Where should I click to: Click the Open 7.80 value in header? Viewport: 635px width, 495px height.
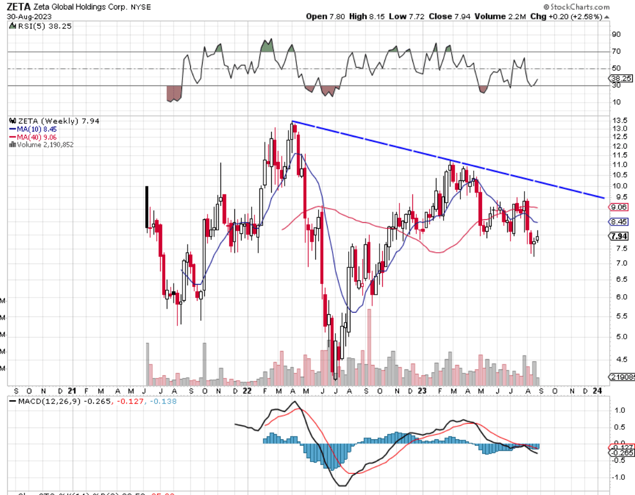(x=326, y=17)
